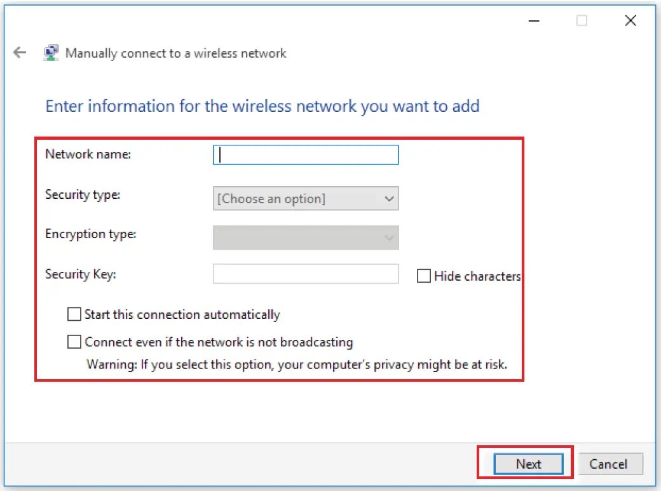Check Start this connection automatically
The height and width of the screenshot is (491, 661).
74,314
